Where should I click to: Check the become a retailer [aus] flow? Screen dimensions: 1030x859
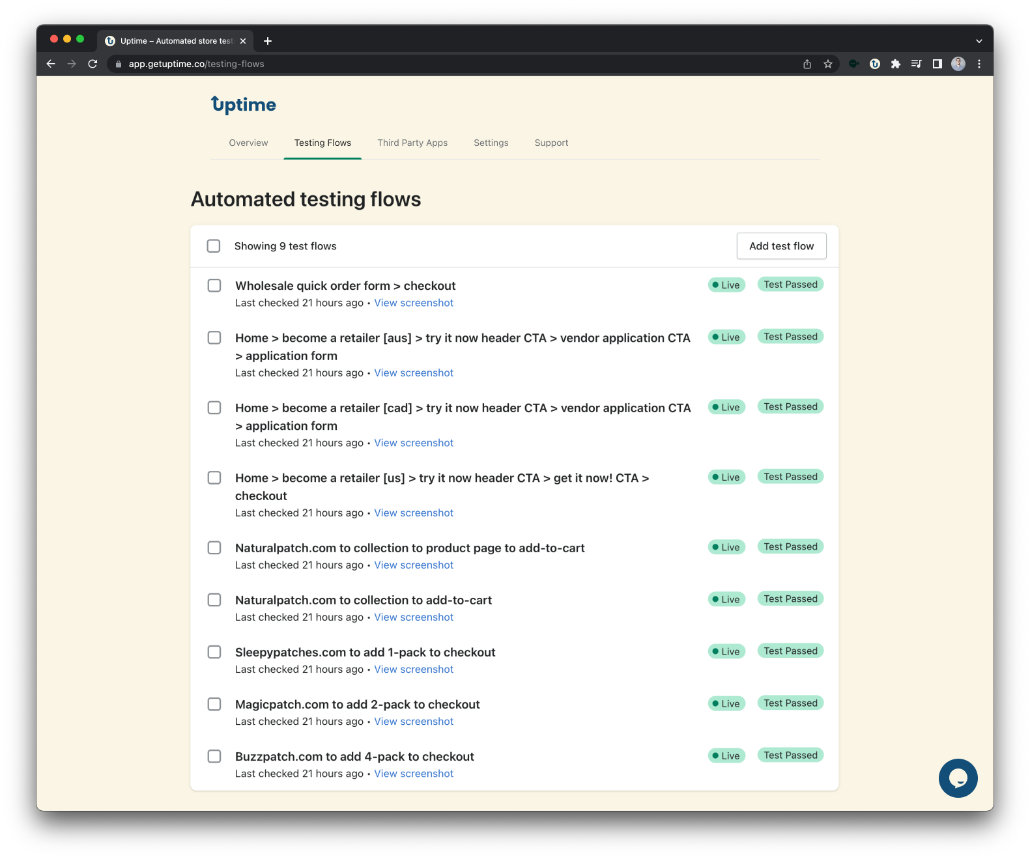click(214, 338)
